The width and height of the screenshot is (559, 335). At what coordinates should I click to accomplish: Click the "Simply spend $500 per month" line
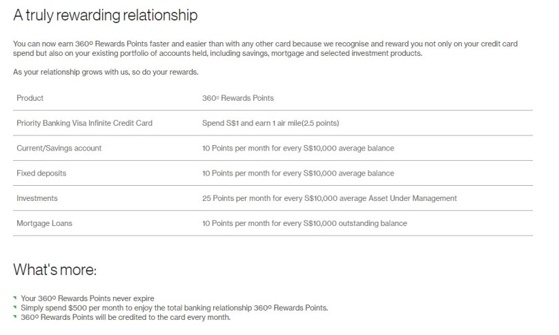175,307
